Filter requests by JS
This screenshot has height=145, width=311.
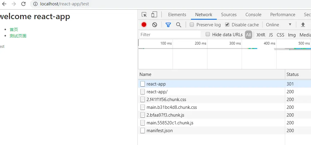271,35
